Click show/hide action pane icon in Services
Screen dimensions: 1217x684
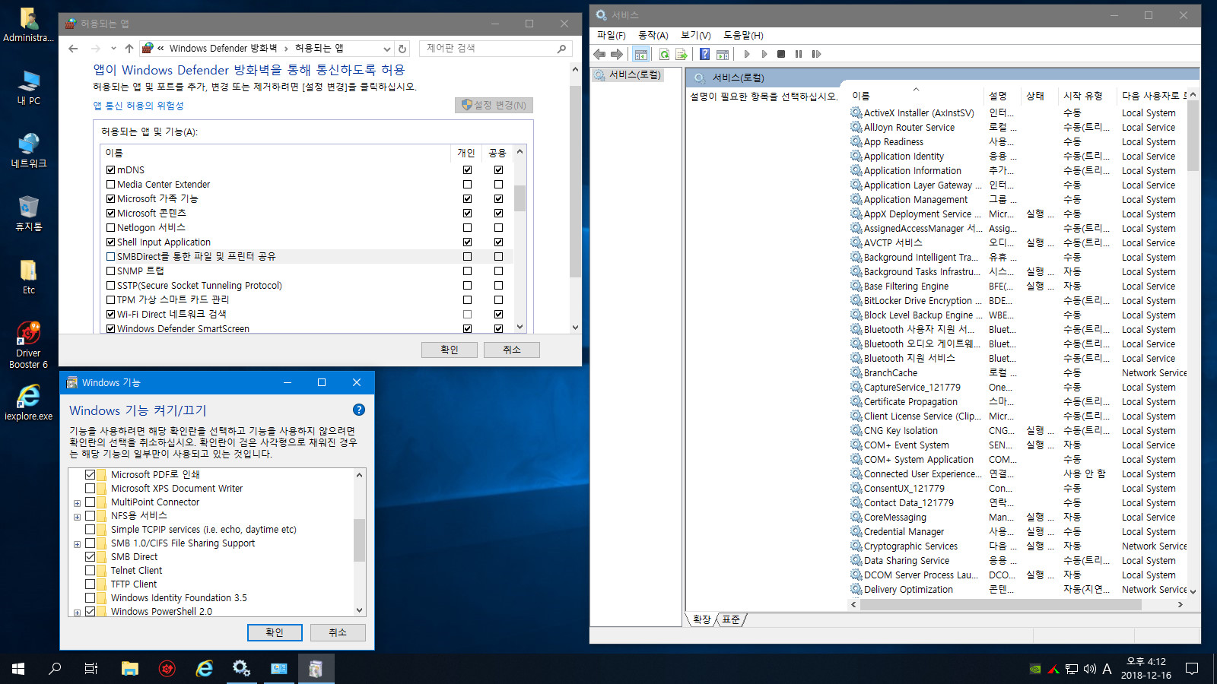[723, 54]
